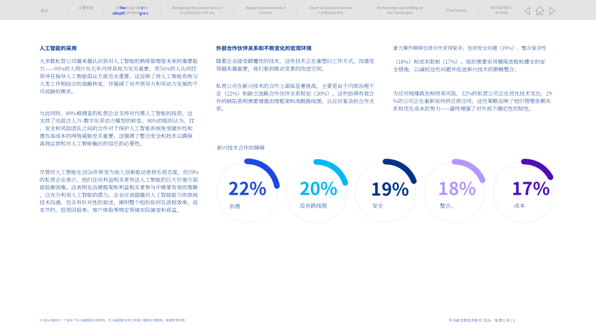Open Navigating the journey into evolutionary era tab
The image size is (596, 335).
(197, 10)
